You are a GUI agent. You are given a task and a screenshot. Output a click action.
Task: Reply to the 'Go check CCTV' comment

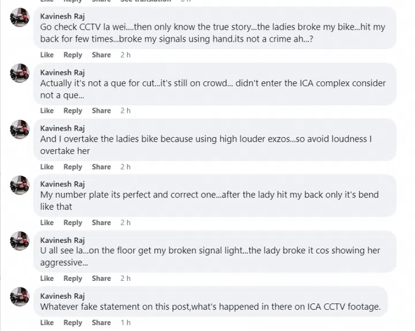[73, 55]
